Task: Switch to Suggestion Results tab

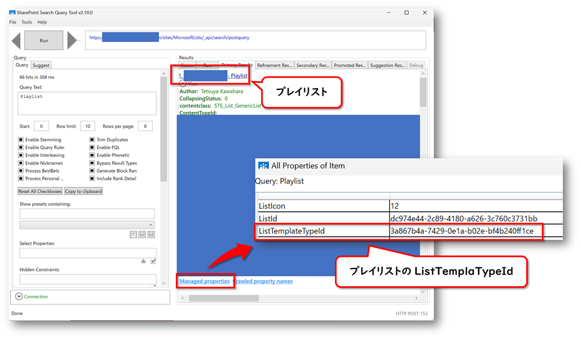Action: coord(388,65)
